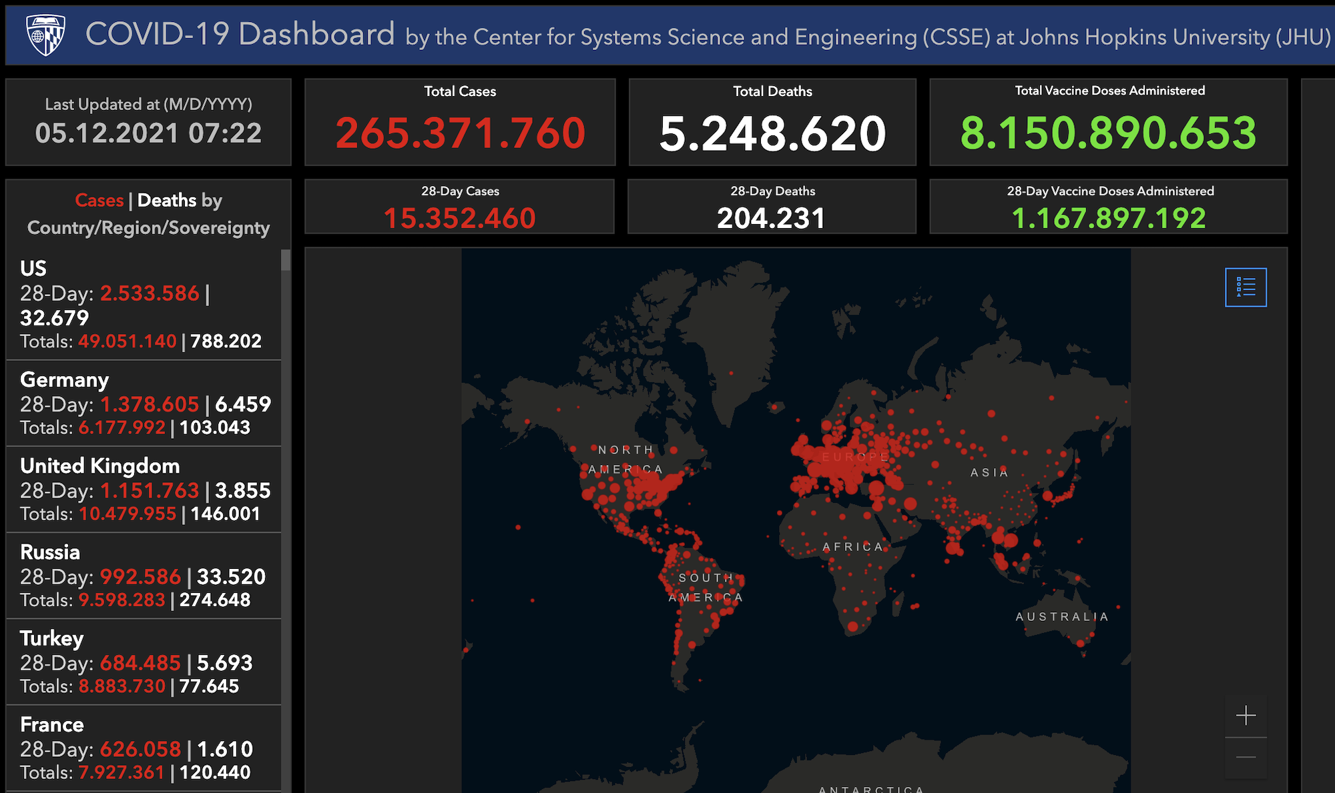The width and height of the screenshot is (1335, 793).
Task: Click the ASIA label on map
Action: (989, 472)
